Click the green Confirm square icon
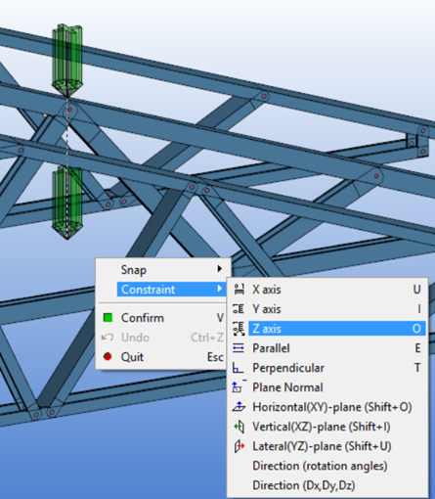 tap(108, 318)
